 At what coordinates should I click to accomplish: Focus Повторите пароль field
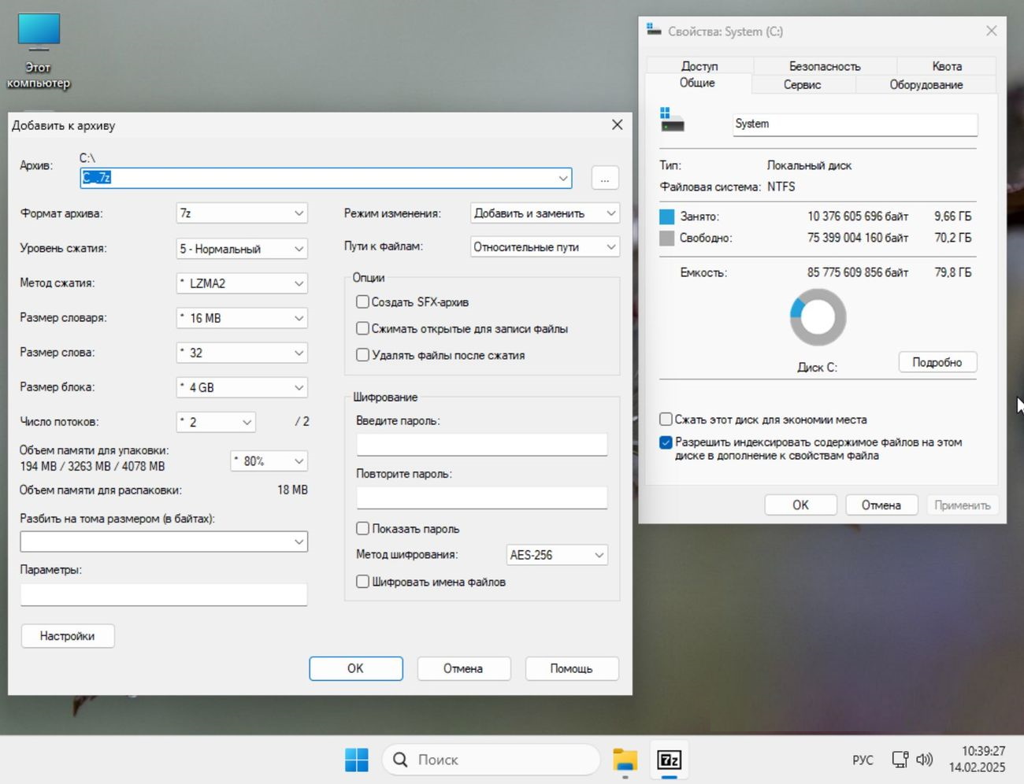tap(482, 497)
